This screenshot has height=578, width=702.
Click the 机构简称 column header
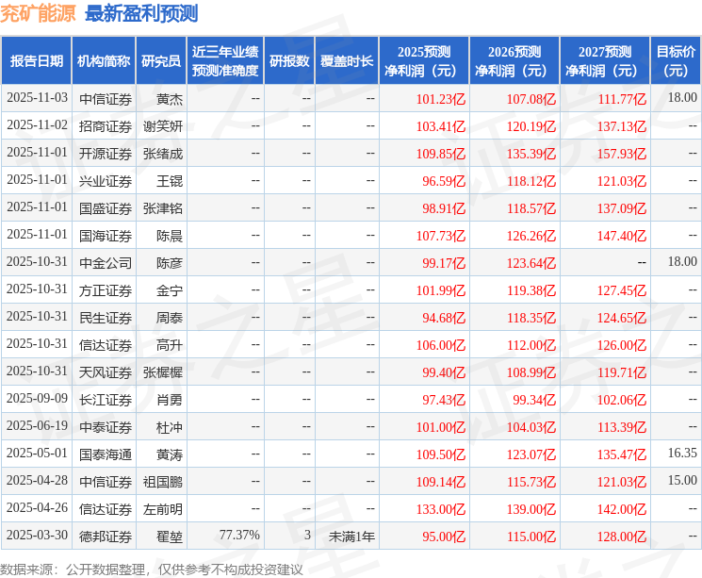tap(104, 61)
